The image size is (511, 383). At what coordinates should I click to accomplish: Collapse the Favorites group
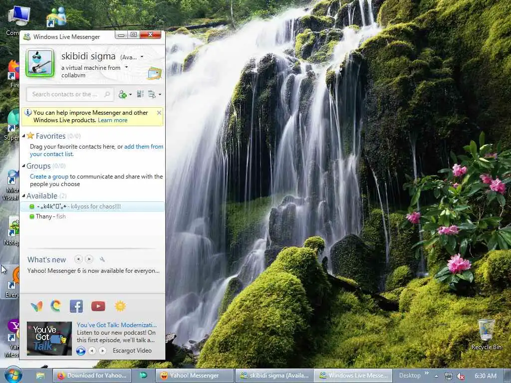[23, 136]
